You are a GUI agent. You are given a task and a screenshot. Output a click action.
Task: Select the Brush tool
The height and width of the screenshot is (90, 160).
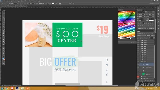pyautogui.click(x=4, y=29)
